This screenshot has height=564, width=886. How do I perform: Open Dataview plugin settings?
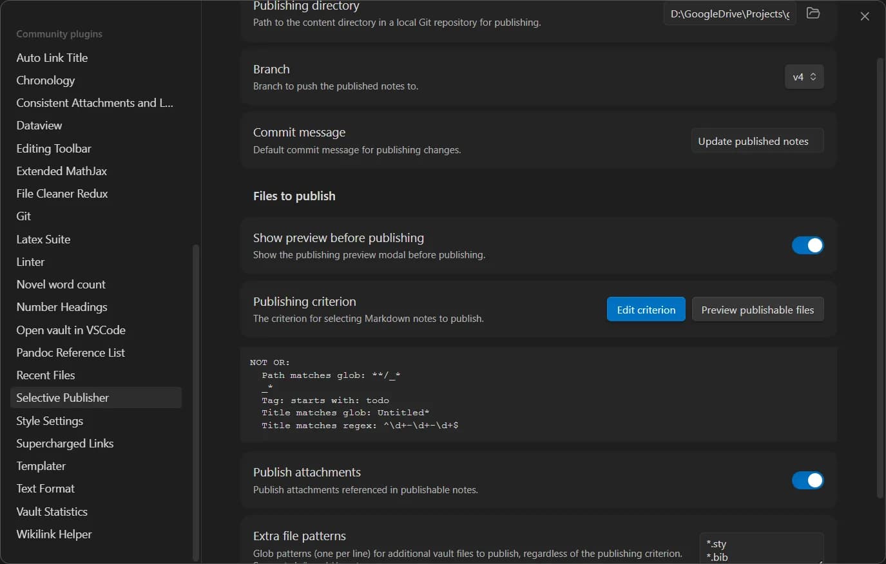[96, 126]
